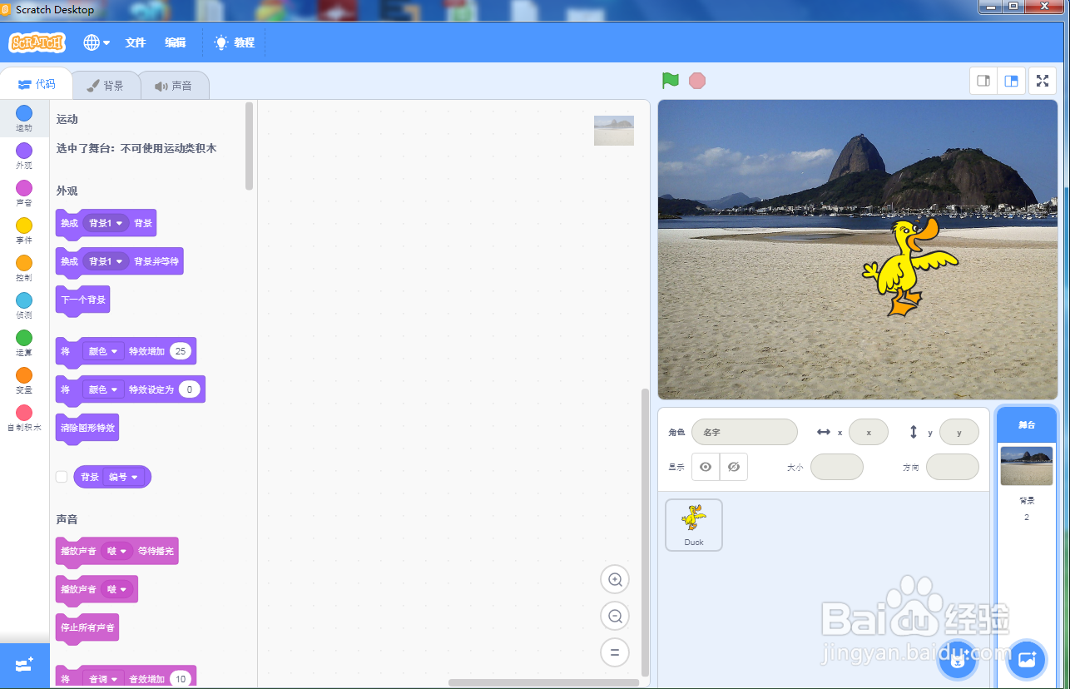Click the sprite x coordinate field

(x=869, y=433)
